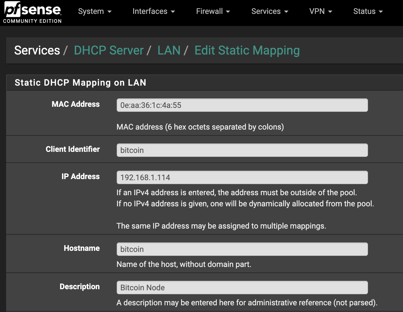403x312 pixels.
Task: Select the IP Address input field
Action: pyautogui.click(x=242, y=177)
